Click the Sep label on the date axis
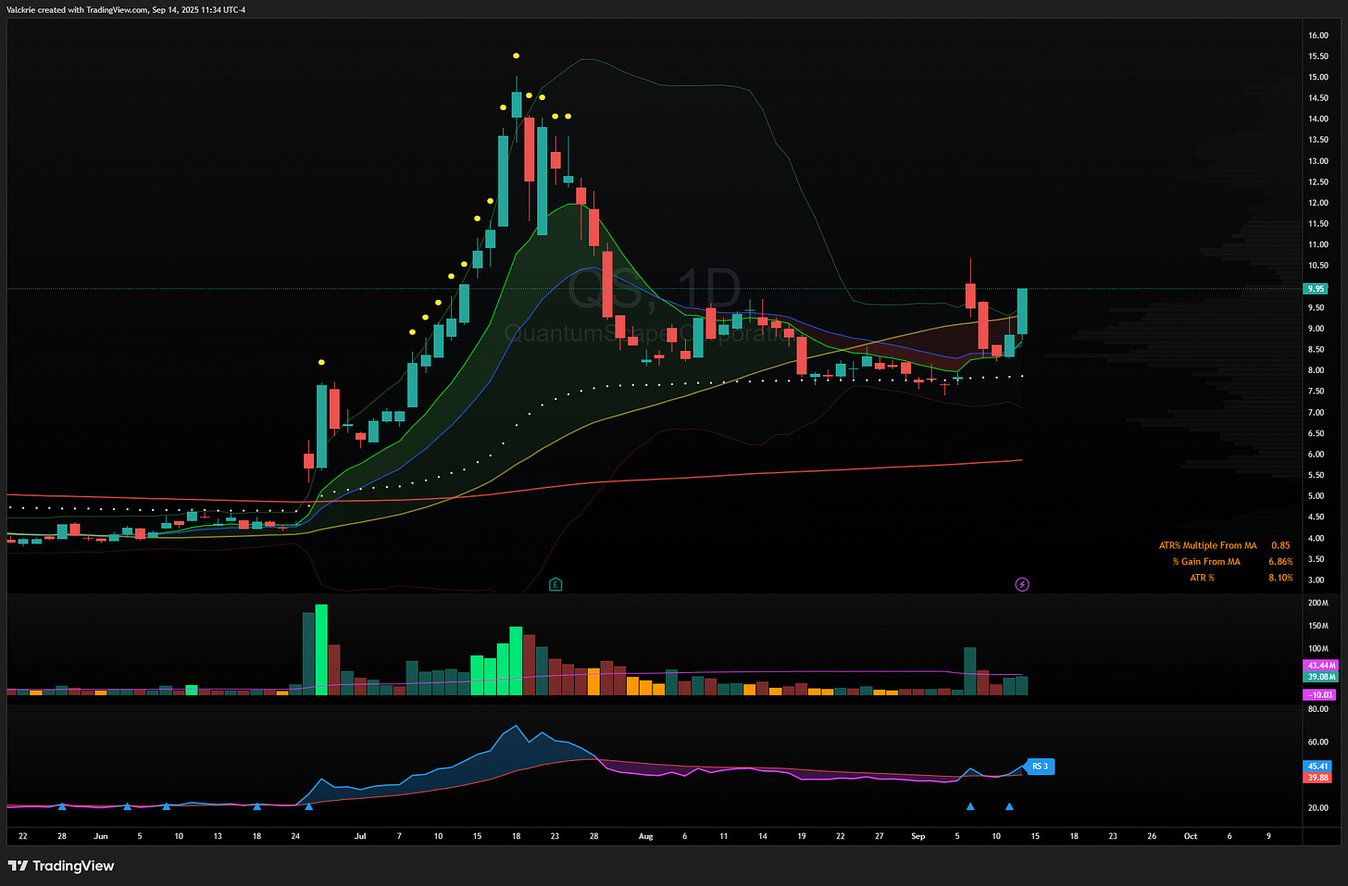The image size is (1348, 886). coord(917,836)
